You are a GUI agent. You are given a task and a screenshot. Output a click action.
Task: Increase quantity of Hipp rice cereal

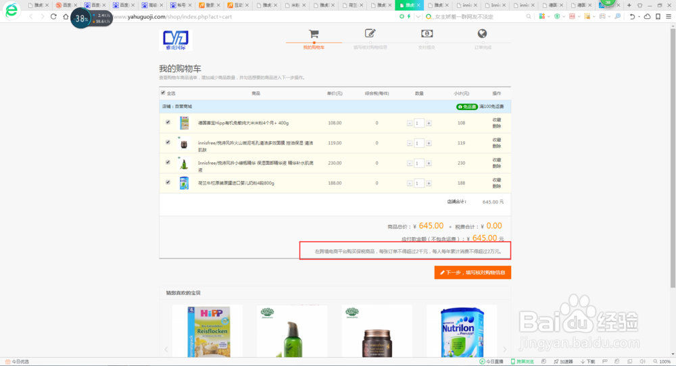[x=429, y=123]
